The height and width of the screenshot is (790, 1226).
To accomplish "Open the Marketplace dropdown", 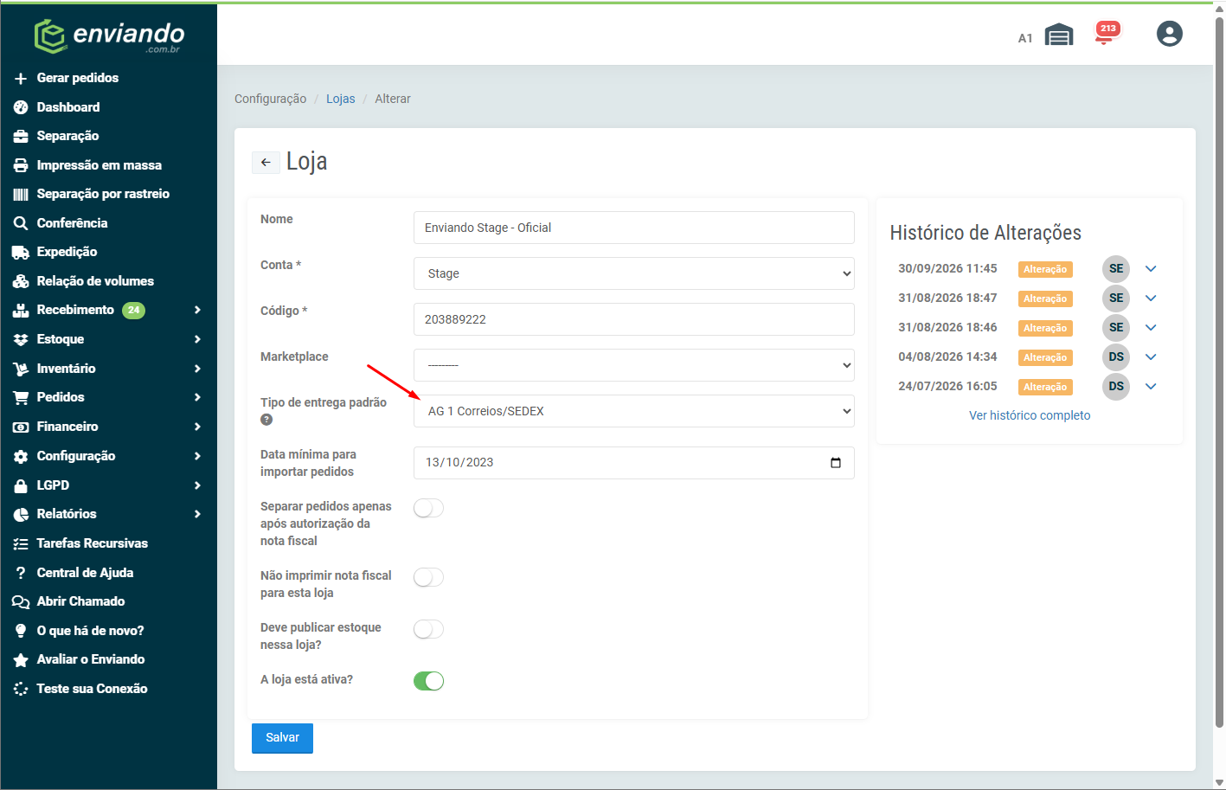I will coord(634,365).
